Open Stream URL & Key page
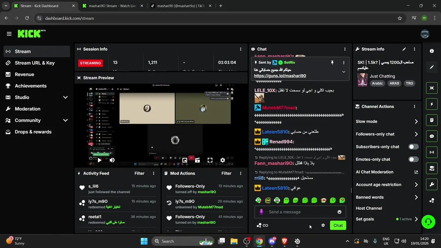Screen dimensions: 441x248 click(x=37, y=63)
